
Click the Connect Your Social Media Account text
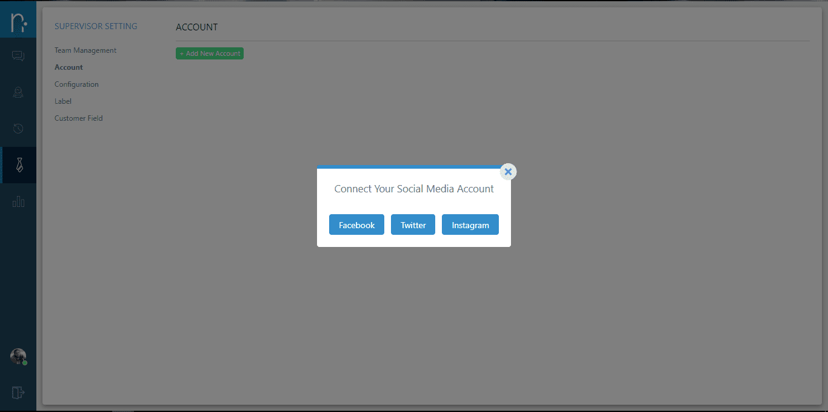click(x=414, y=189)
